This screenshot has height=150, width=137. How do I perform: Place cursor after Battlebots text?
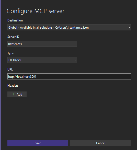click(x=22, y=44)
